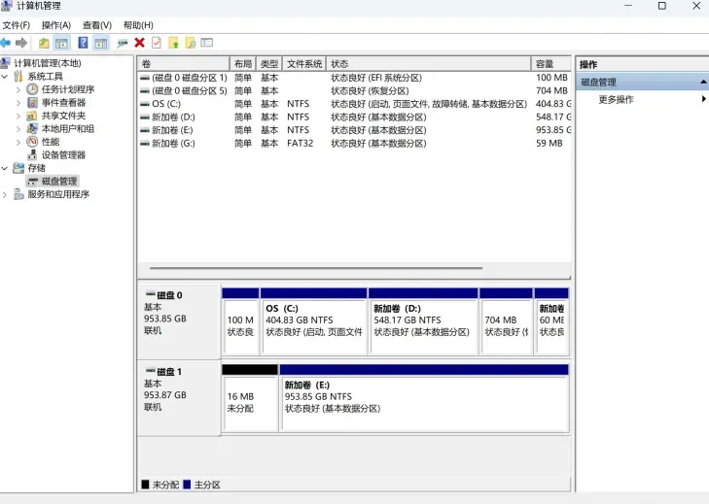Open 任务计划程序 in the tree
The width and height of the screenshot is (709, 504).
(68, 89)
